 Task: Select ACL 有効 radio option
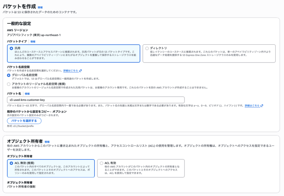point(102,163)
